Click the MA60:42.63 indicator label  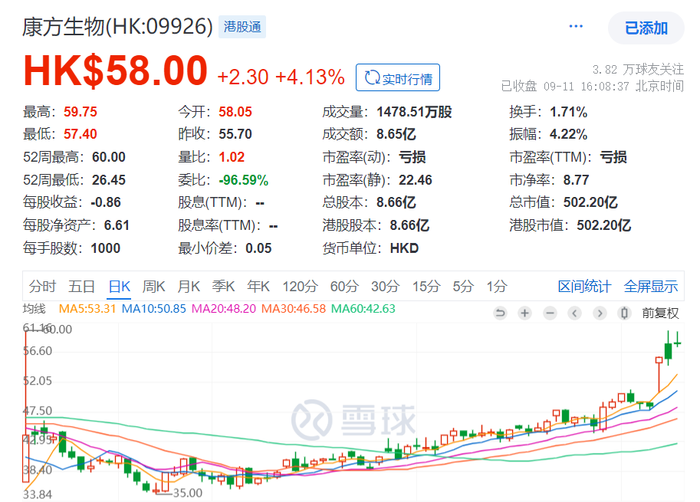point(363,309)
